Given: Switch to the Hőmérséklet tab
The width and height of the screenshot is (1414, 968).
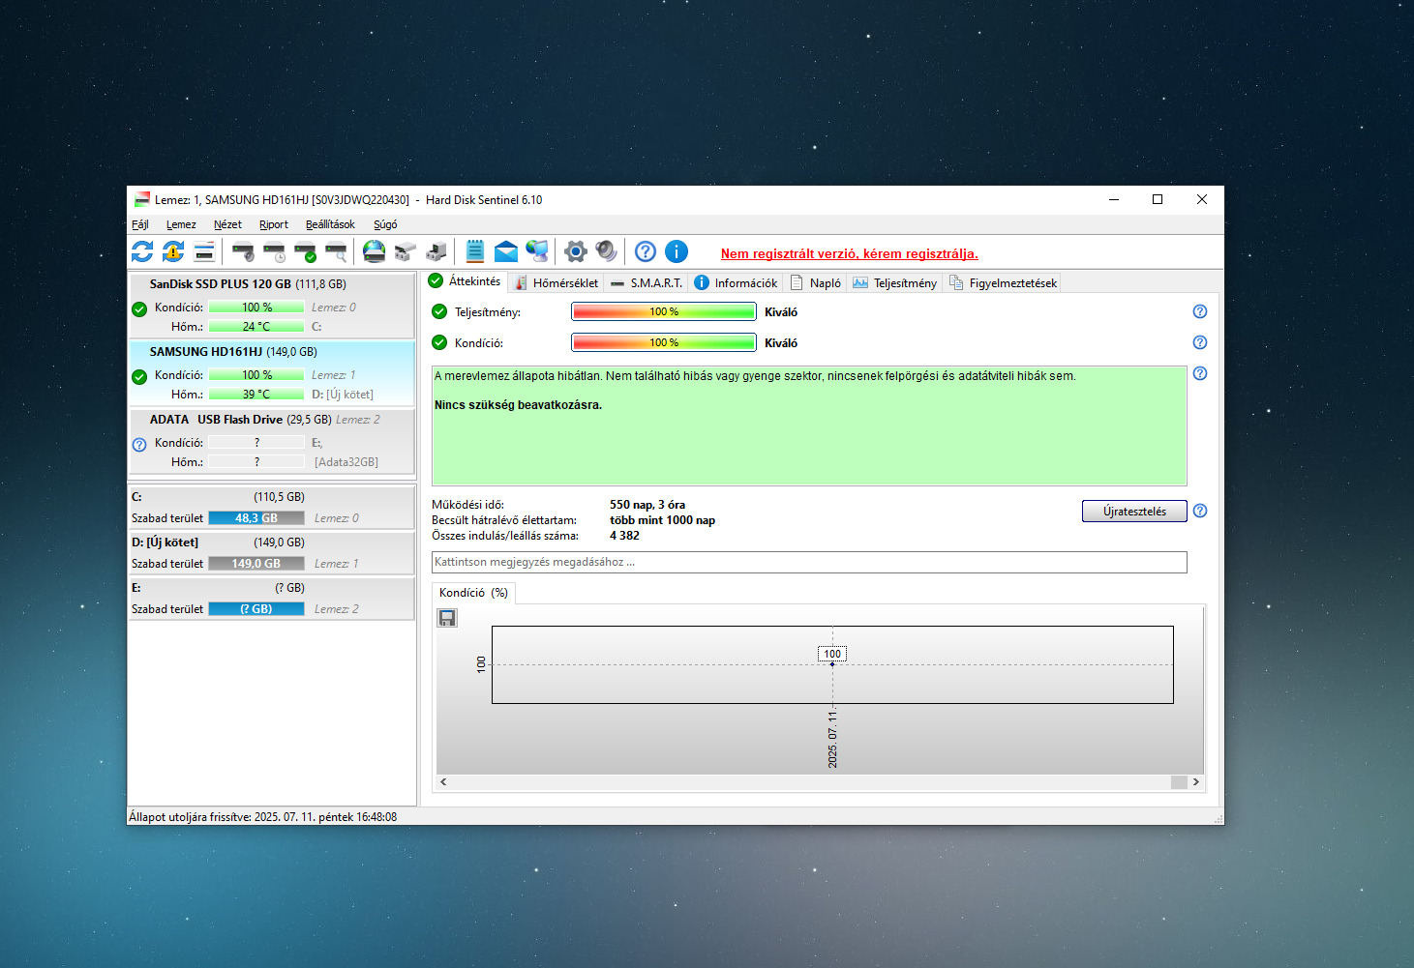Looking at the screenshot, I should pos(557,283).
